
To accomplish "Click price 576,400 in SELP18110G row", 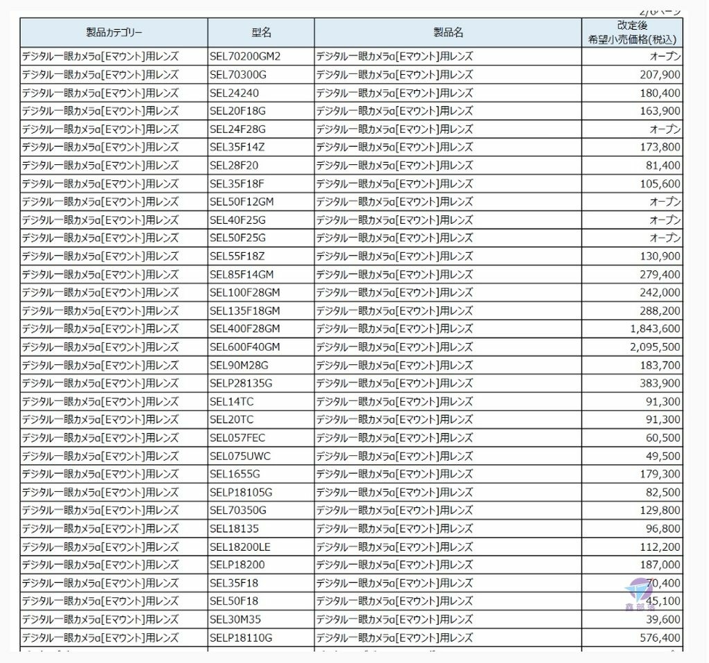I will point(660,637).
